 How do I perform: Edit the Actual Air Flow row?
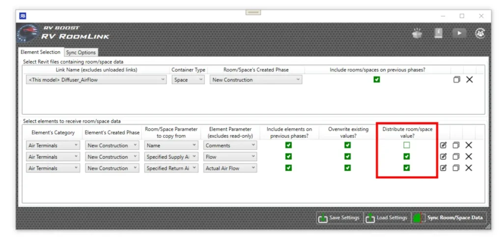point(443,168)
